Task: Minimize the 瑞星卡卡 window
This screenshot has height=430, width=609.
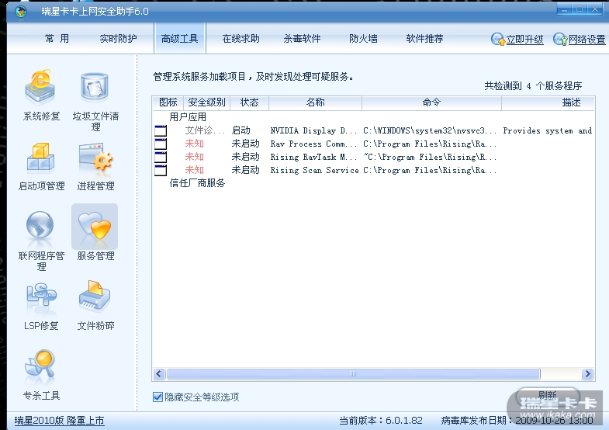Action: tap(564, 9)
